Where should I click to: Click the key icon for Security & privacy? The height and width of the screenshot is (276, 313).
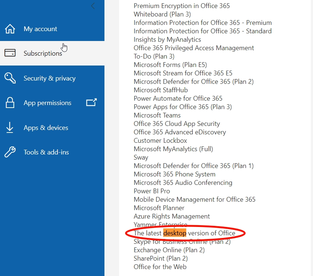tap(10, 78)
